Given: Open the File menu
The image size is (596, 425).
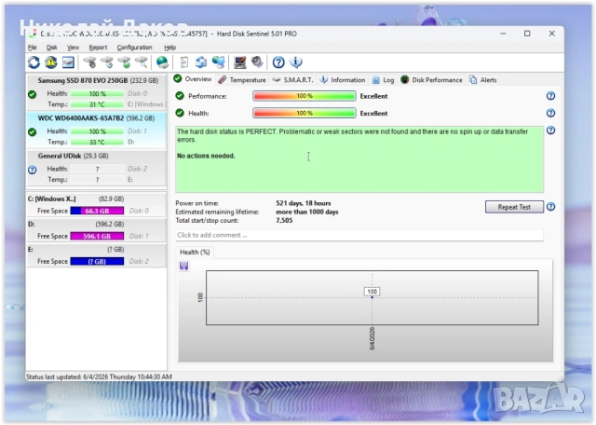Looking at the screenshot, I should click(33, 48).
